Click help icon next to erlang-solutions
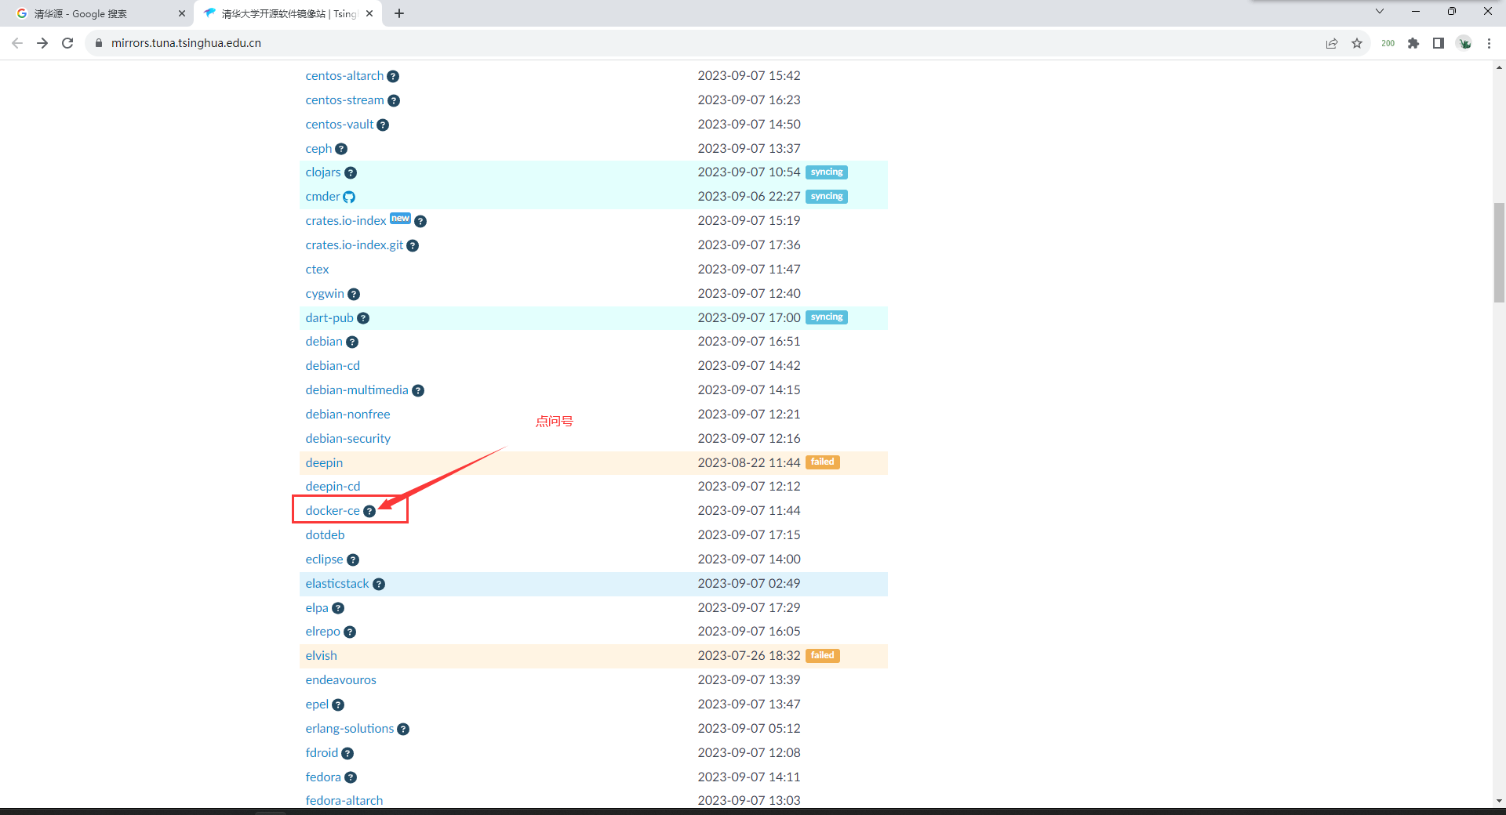 403,730
